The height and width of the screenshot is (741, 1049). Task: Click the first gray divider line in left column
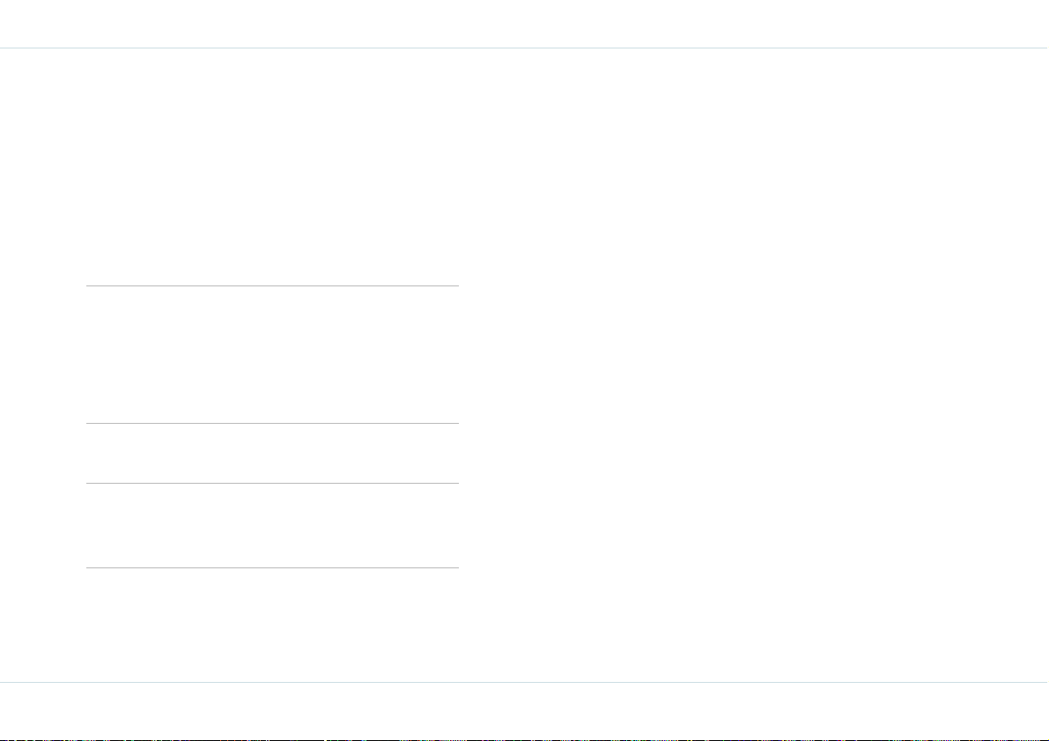(272, 285)
